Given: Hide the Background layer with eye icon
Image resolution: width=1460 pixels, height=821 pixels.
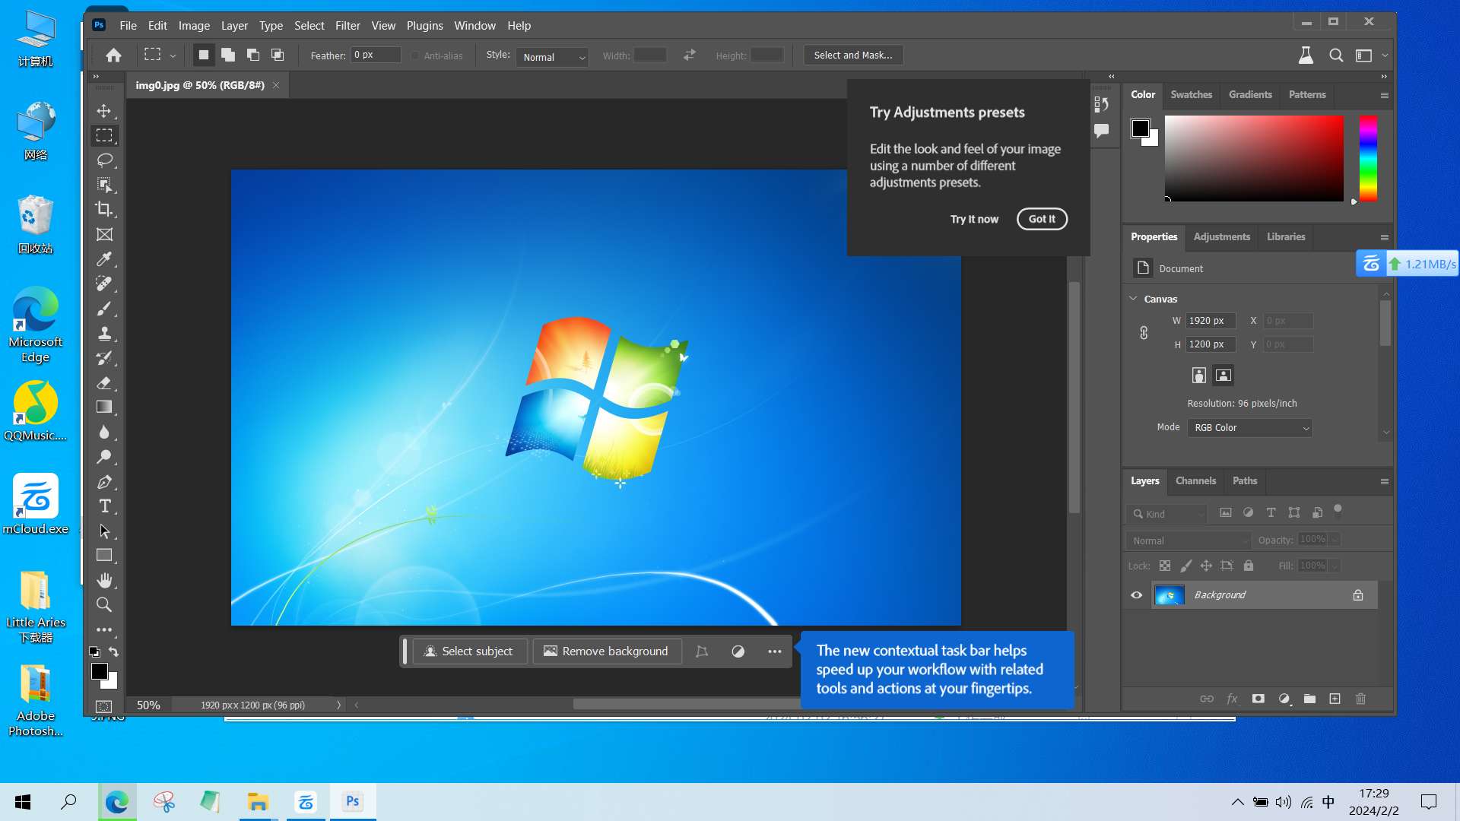Looking at the screenshot, I should [x=1136, y=595].
